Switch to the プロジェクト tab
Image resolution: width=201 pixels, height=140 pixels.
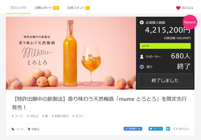point(18,8)
